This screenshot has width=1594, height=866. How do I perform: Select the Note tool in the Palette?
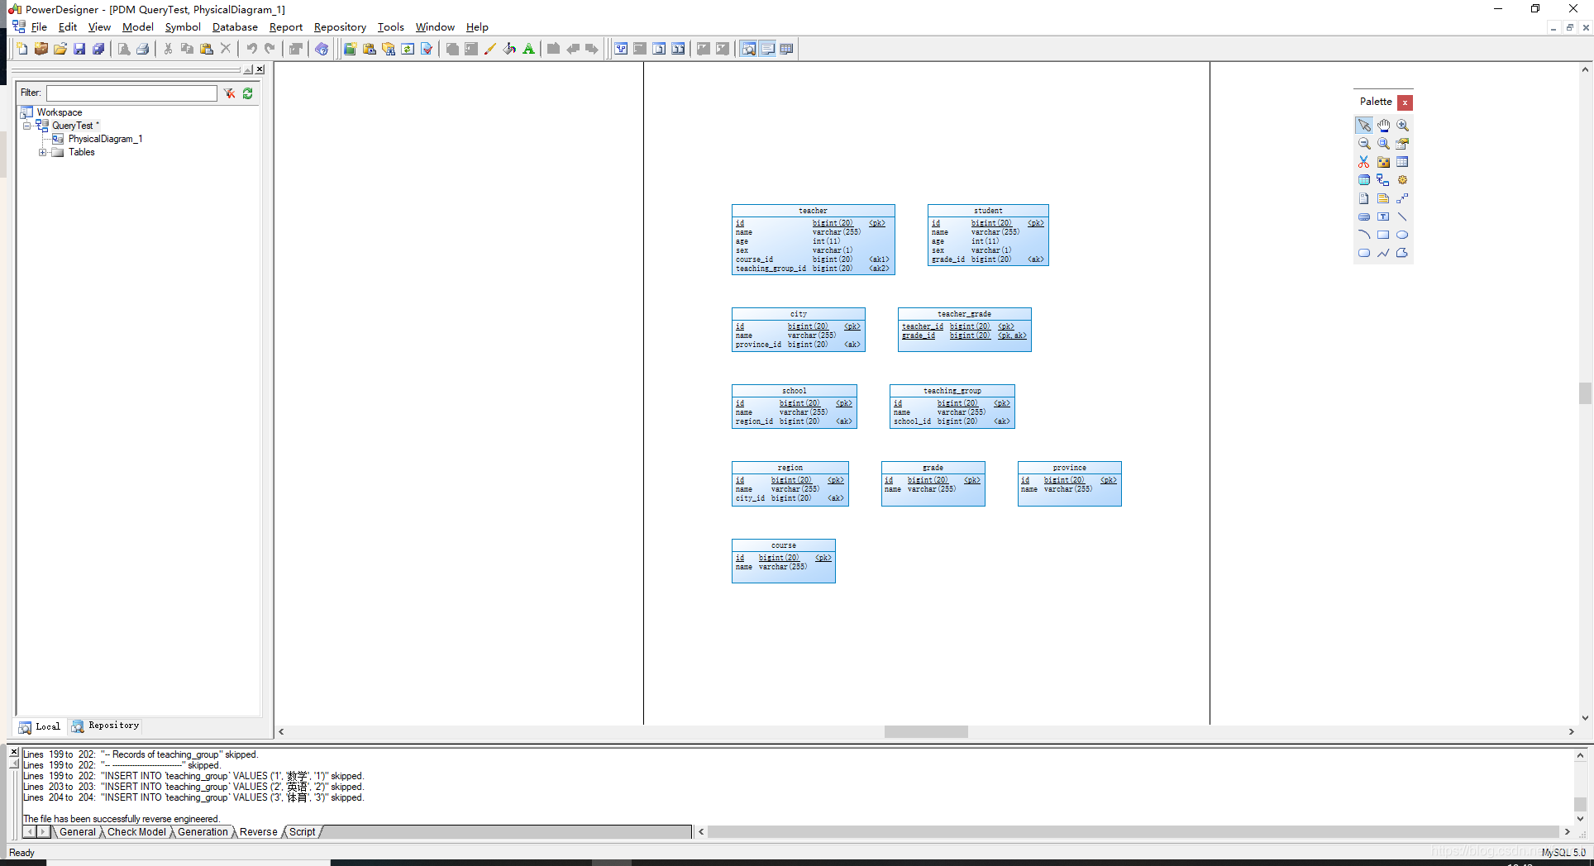point(1383,198)
